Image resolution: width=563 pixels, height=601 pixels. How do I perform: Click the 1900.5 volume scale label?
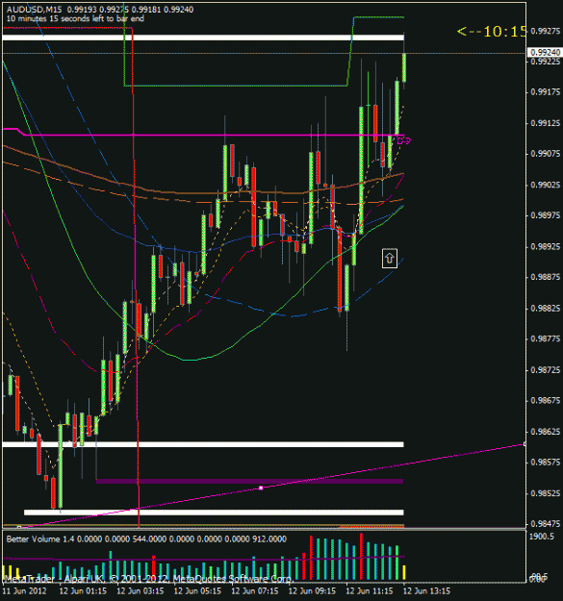coord(542,537)
